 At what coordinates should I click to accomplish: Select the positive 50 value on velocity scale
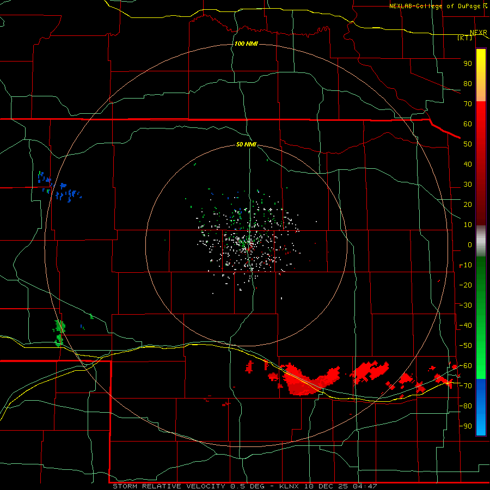click(x=468, y=144)
